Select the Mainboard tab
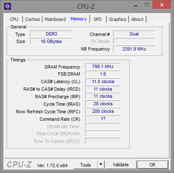Viewport: 174px width, 173px height. [55, 19]
